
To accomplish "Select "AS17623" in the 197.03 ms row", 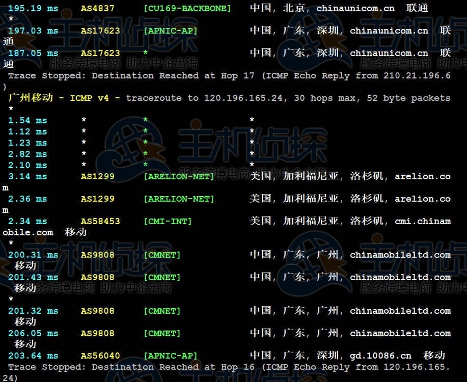I will [x=100, y=31].
